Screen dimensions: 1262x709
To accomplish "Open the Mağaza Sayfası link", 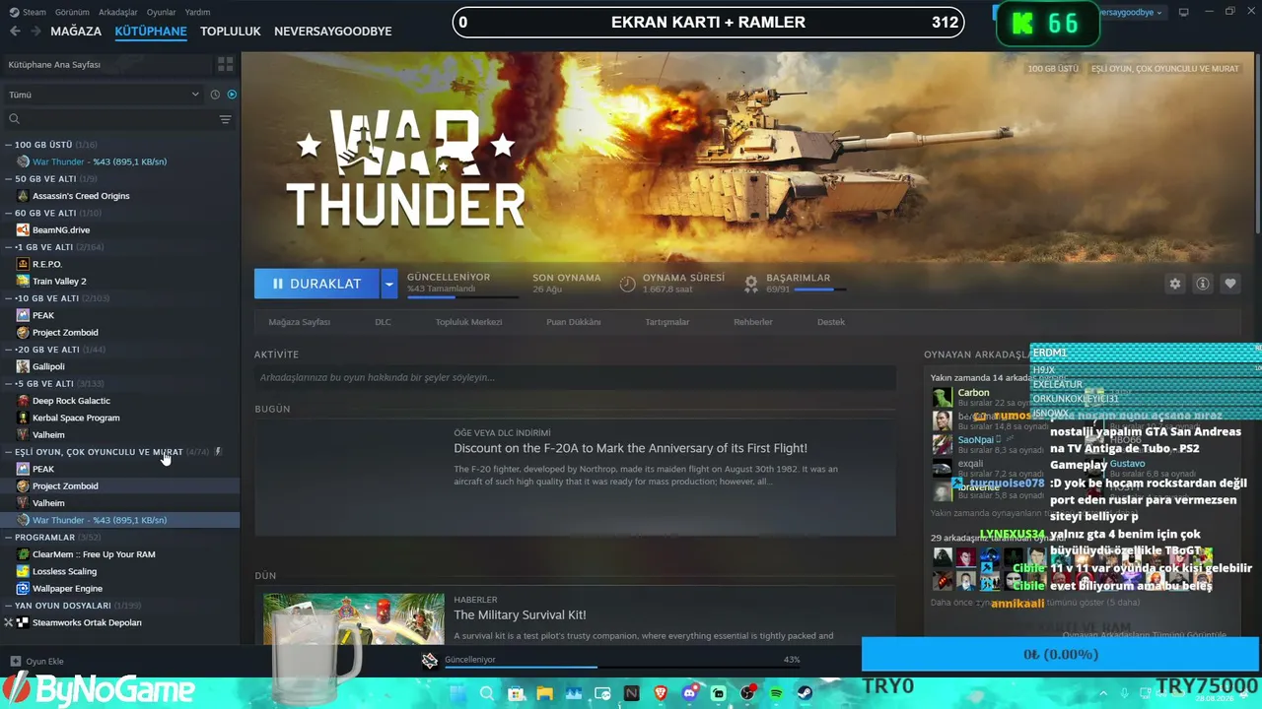I will (x=300, y=322).
